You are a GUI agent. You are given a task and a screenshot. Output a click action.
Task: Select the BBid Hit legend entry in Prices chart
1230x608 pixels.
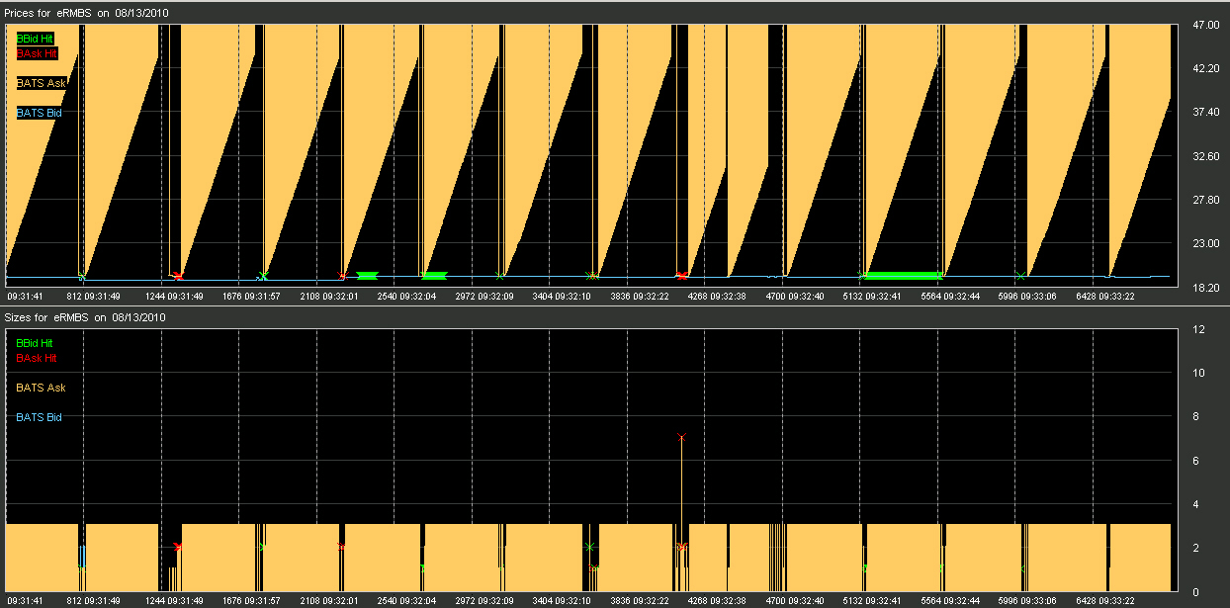coord(35,39)
